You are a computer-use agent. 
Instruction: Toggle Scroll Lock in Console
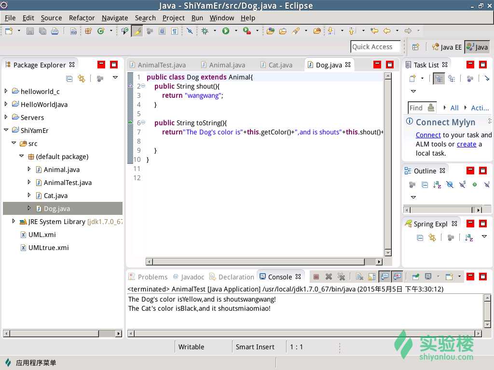coord(372,277)
